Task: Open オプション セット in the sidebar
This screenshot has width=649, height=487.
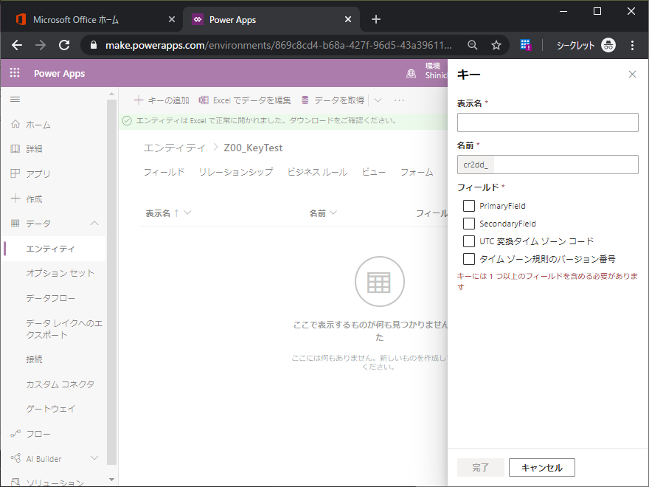Action: pos(60,273)
